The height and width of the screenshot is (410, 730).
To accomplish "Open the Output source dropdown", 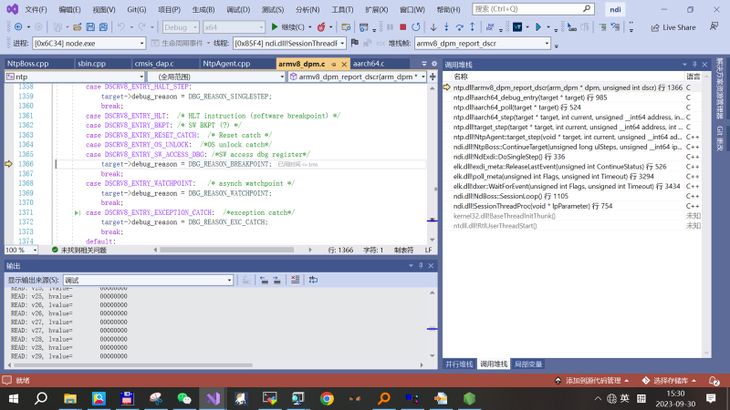I will pos(148,280).
